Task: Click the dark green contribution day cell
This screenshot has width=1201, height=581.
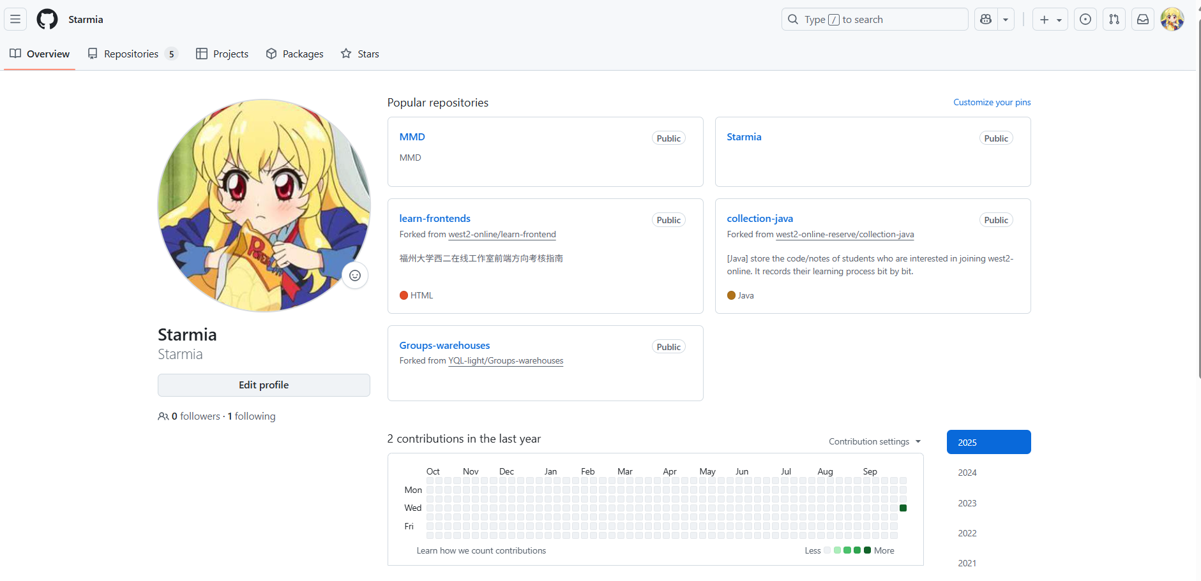Action: click(x=903, y=508)
